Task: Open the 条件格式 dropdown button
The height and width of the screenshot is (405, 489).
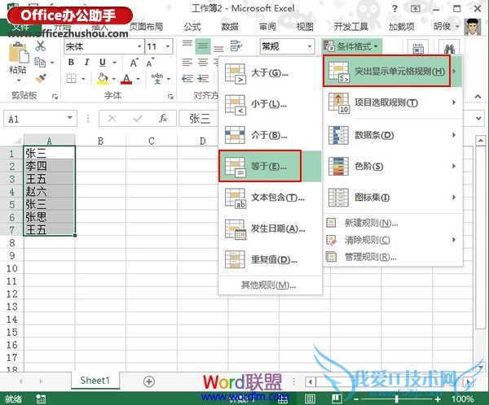Action: pos(352,46)
